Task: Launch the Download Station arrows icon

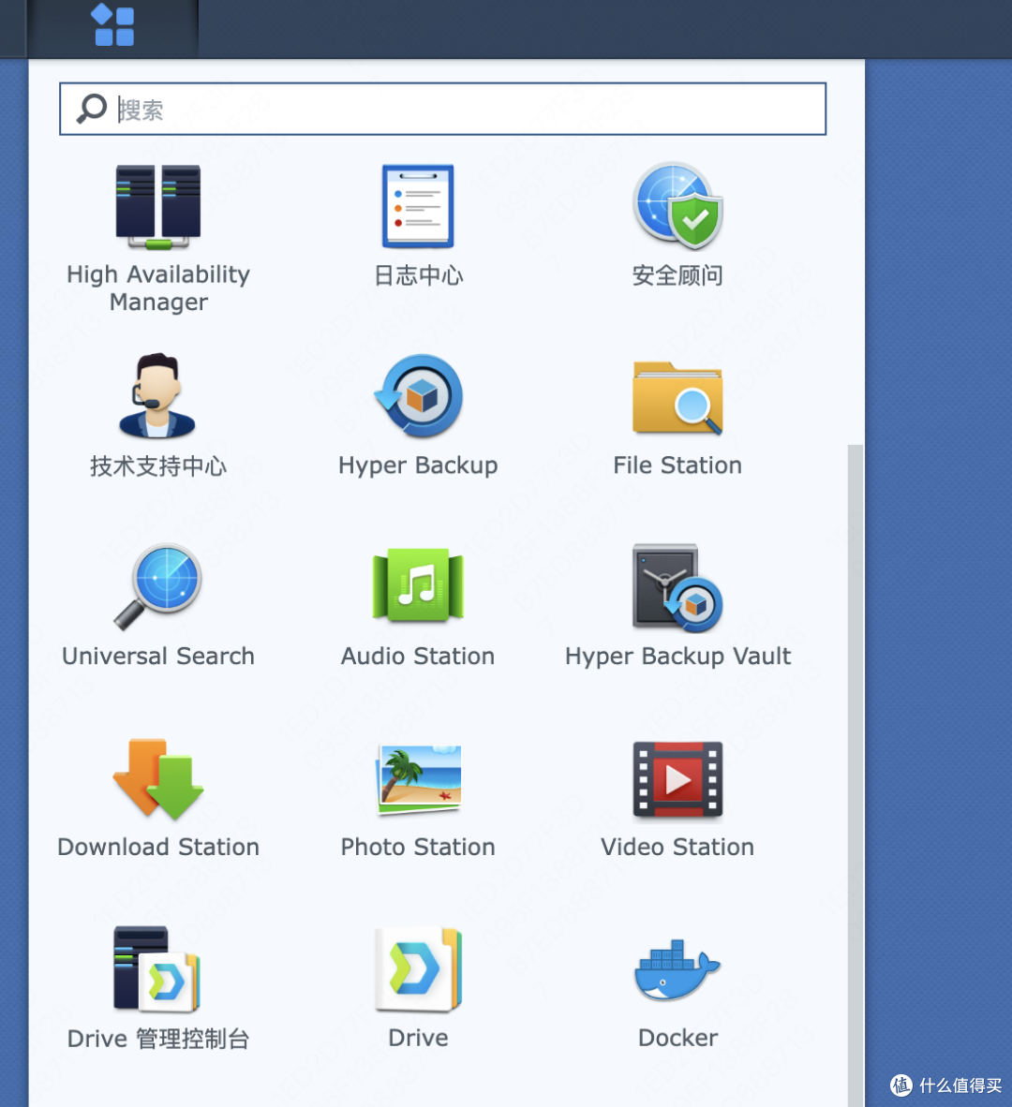Action: pos(158,778)
